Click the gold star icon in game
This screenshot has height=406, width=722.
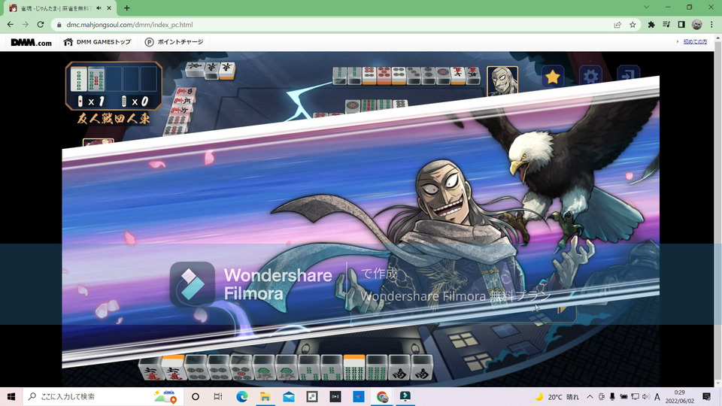tap(553, 77)
